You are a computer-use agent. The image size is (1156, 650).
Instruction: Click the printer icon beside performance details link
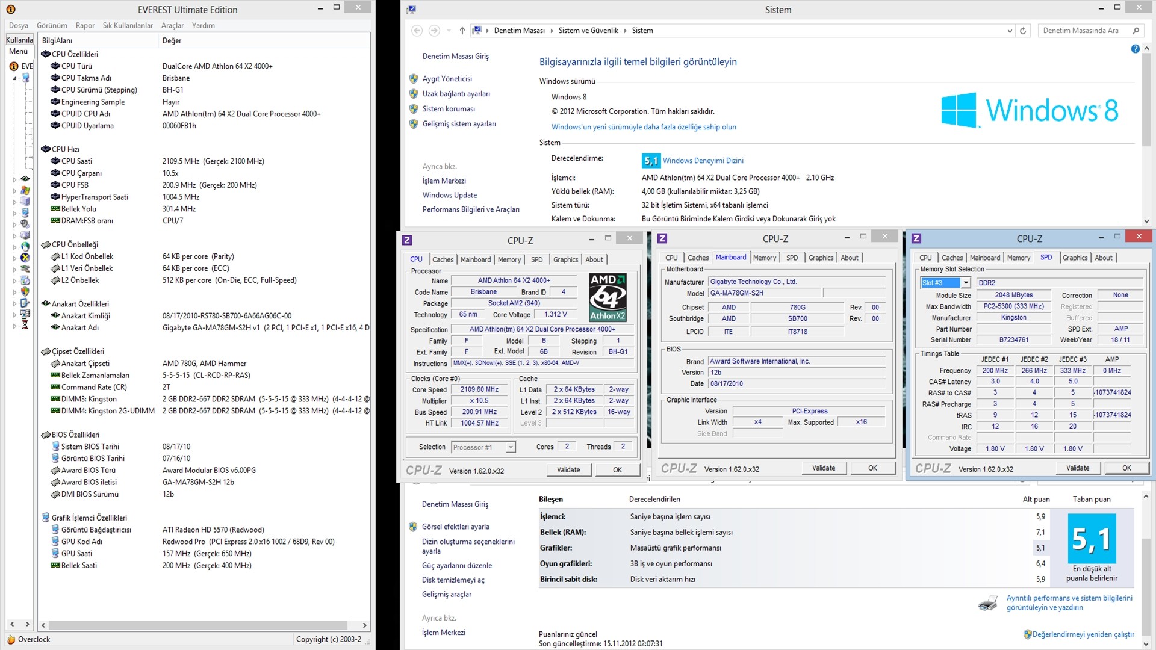coord(988,602)
